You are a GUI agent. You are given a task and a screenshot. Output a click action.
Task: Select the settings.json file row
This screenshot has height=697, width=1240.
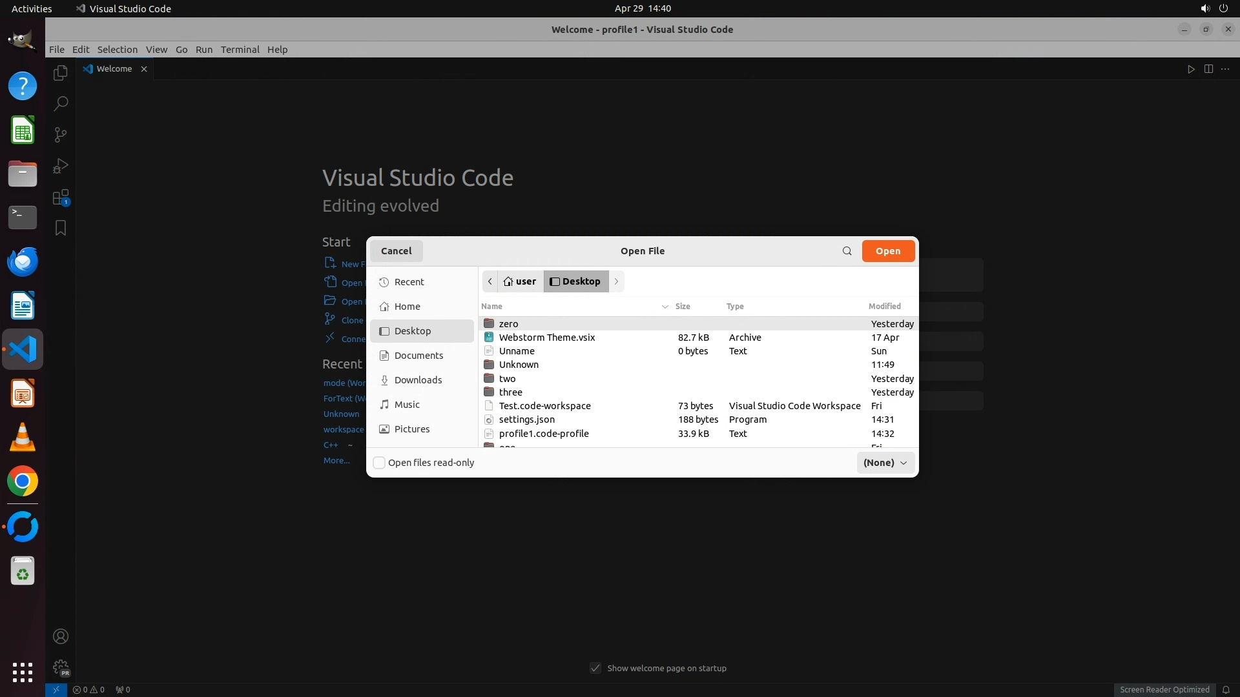click(526, 419)
